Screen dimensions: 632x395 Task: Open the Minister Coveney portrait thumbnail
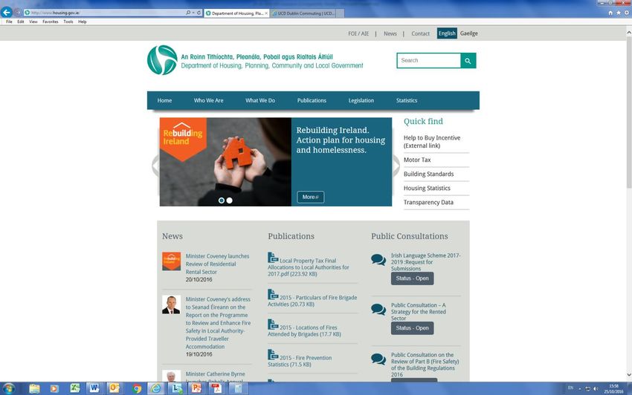pyautogui.click(x=171, y=304)
